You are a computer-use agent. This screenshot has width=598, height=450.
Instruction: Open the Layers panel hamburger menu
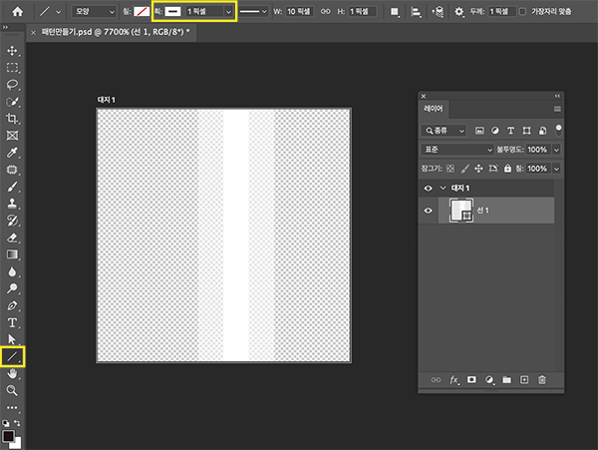click(557, 108)
